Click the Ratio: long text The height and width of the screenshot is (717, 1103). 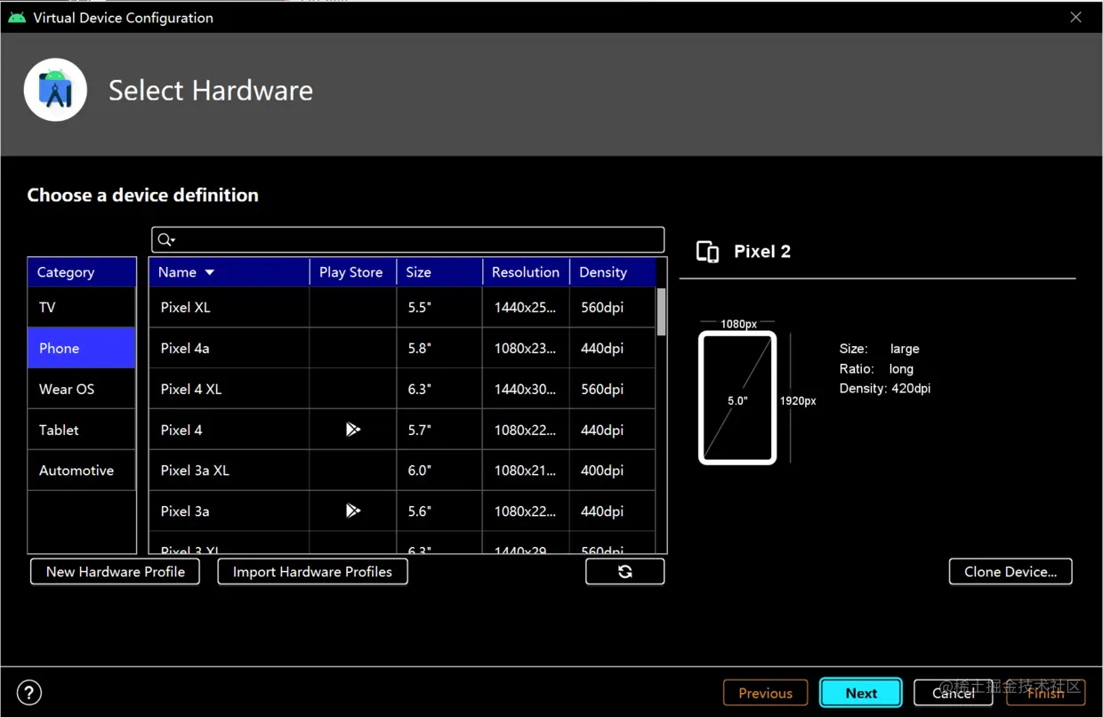pyautogui.click(x=876, y=368)
